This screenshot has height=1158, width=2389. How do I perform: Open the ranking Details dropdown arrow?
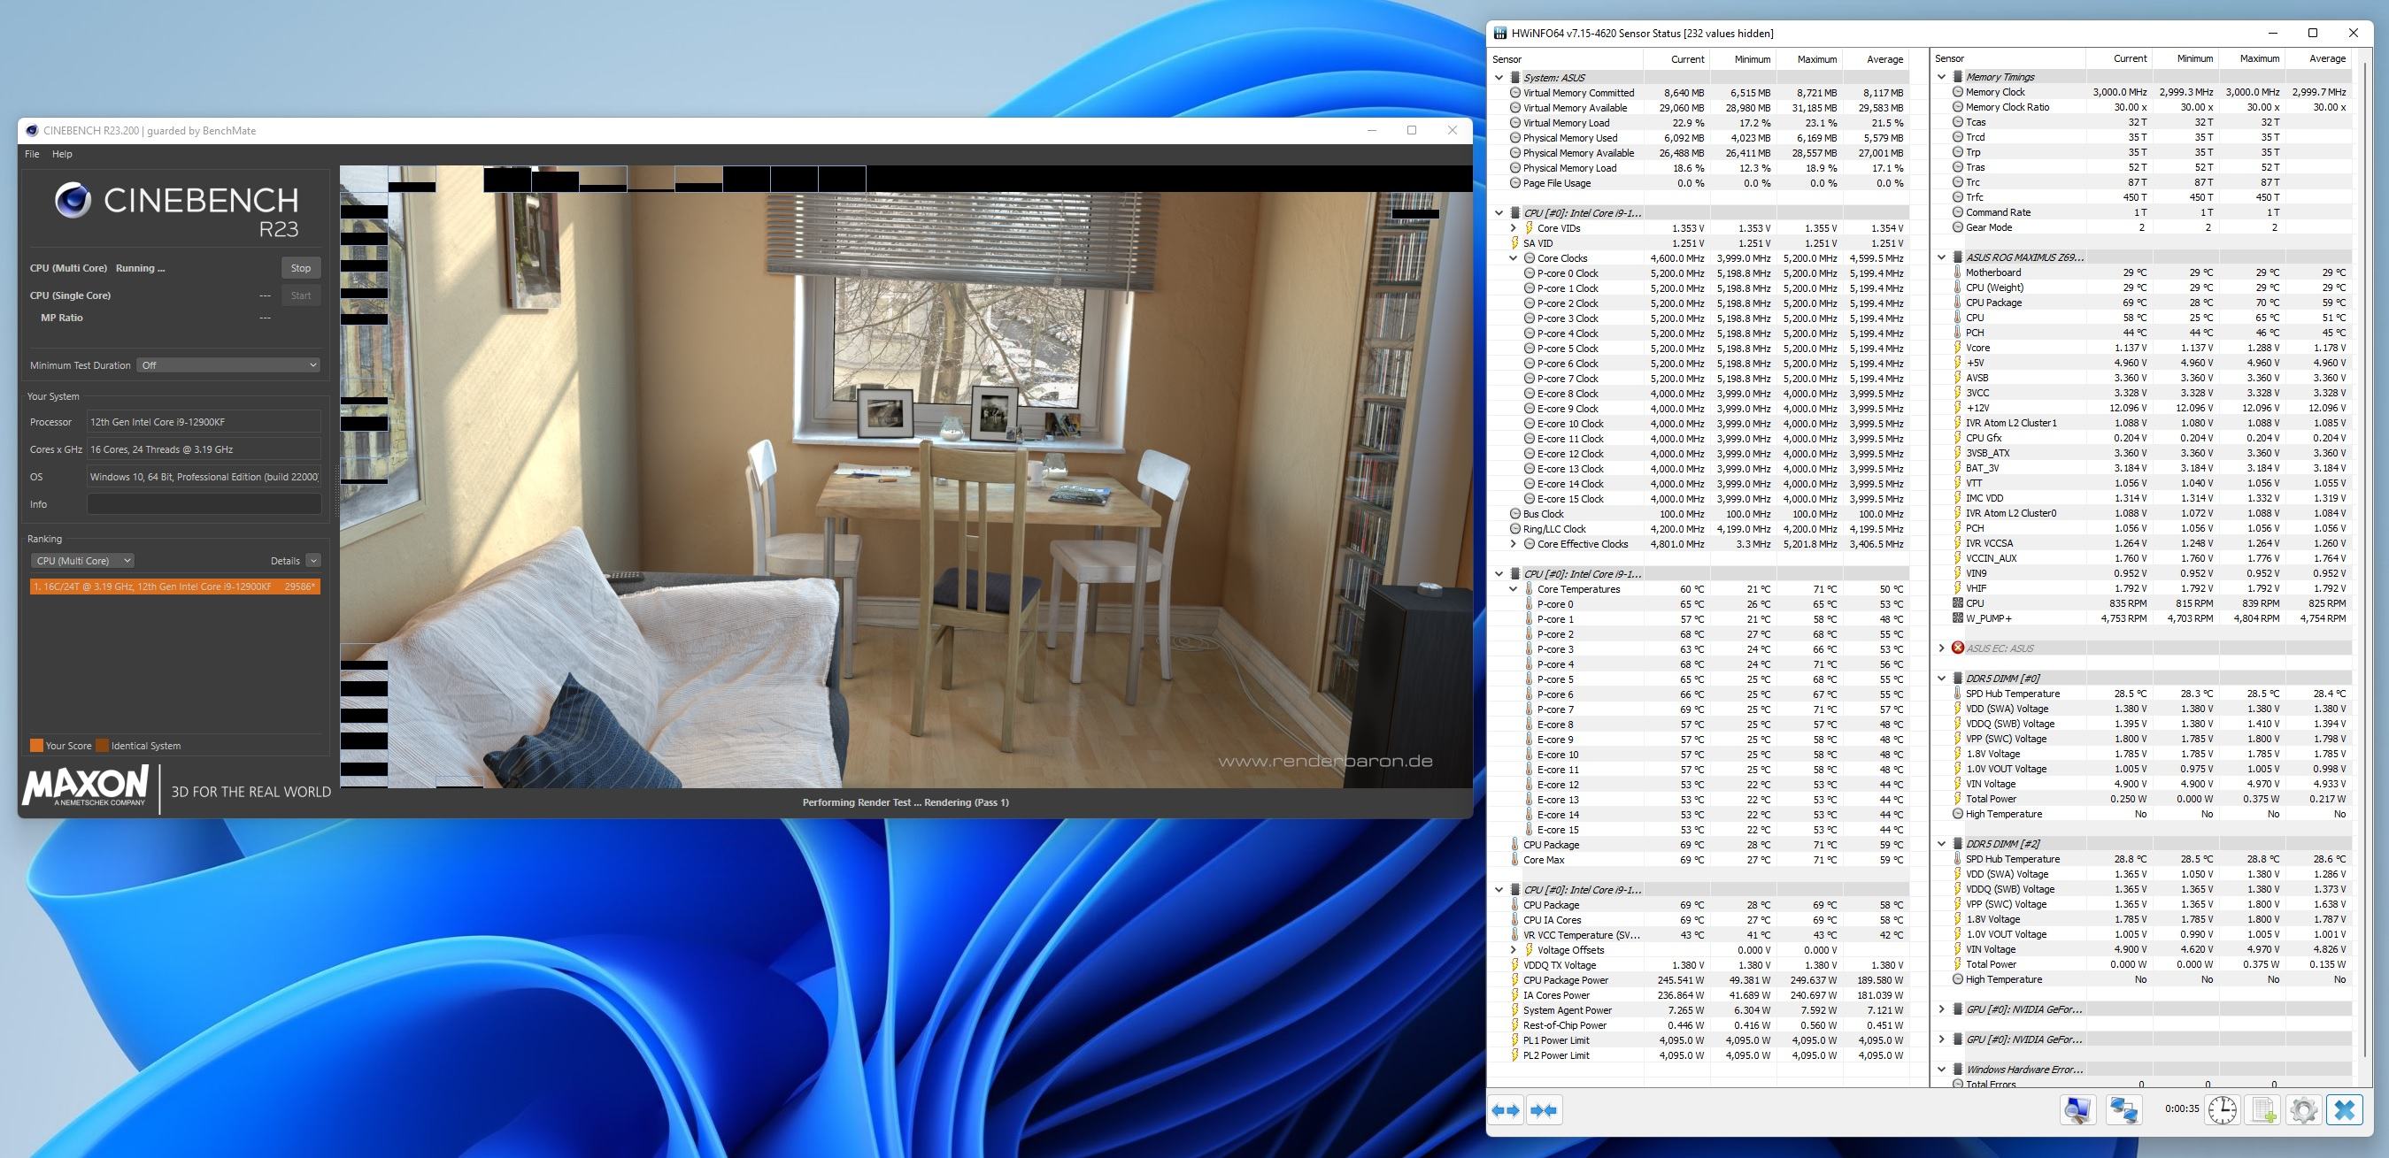point(313,561)
